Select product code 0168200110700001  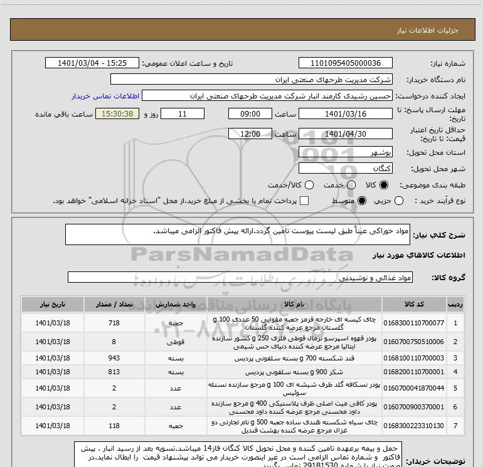click(x=414, y=372)
